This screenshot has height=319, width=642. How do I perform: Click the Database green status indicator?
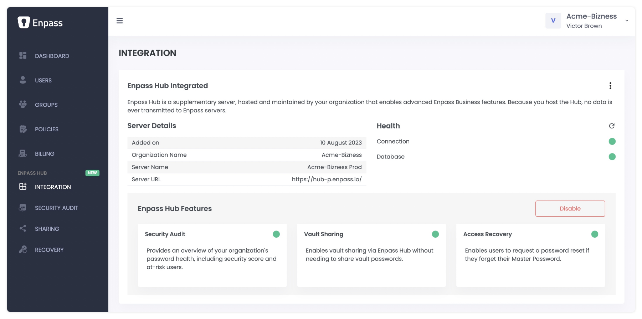pos(612,157)
